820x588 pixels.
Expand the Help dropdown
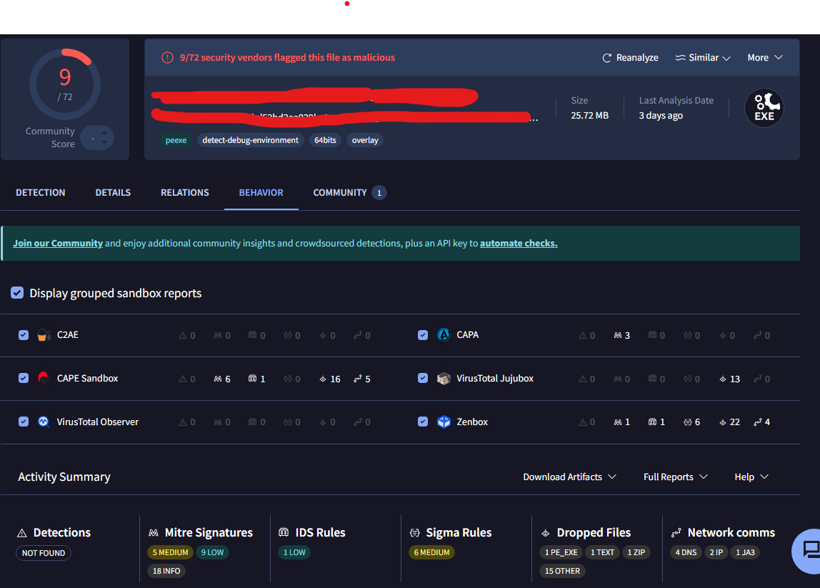751,477
